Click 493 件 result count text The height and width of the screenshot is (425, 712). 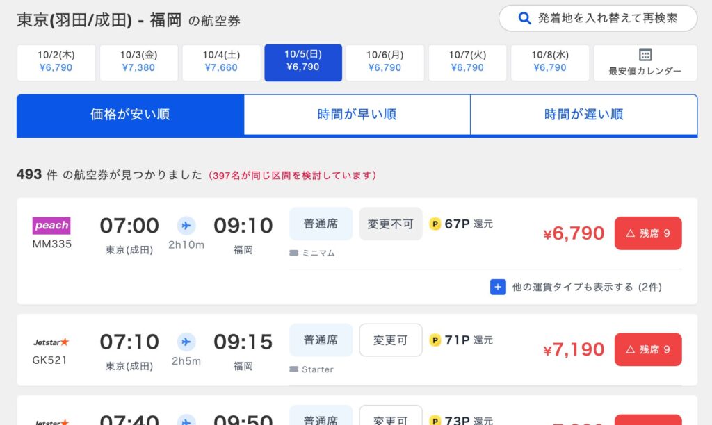point(37,174)
